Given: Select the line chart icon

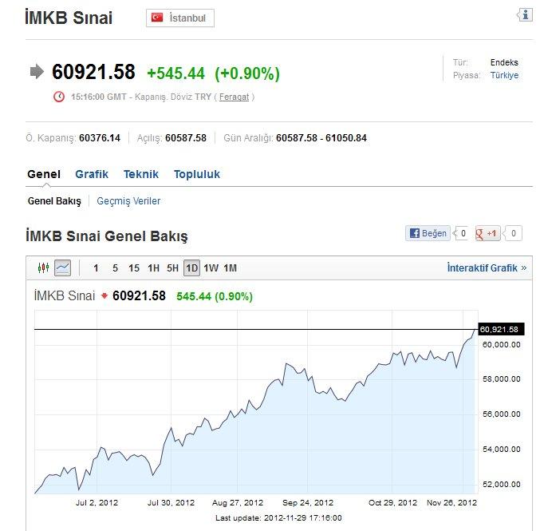Looking at the screenshot, I should [63, 268].
